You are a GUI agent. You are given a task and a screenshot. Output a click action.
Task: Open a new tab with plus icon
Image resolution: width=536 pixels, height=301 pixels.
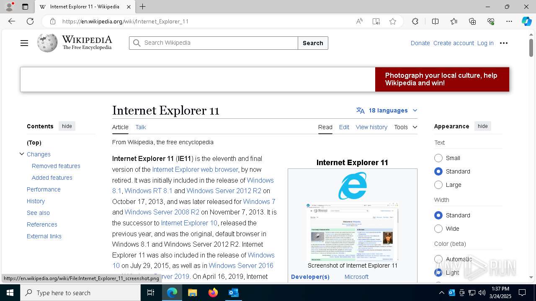point(143,7)
